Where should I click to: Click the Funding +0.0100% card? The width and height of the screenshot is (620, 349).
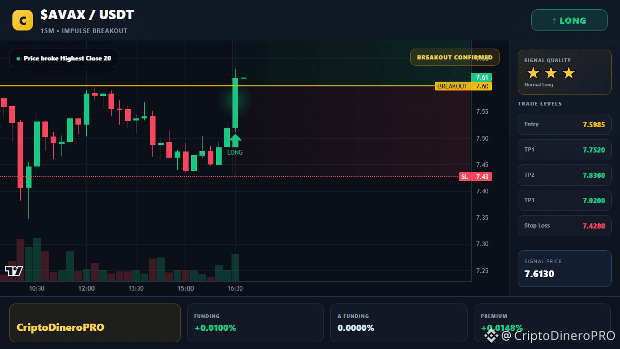click(x=255, y=323)
